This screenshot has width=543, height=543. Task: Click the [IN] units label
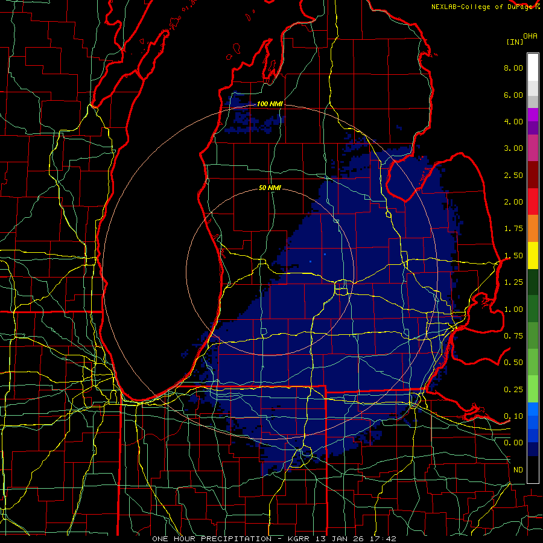pyautogui.click(x=515, y=42)
